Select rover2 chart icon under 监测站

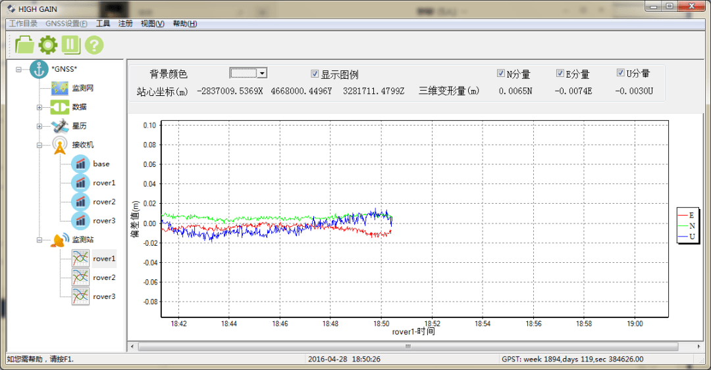tap(80, 278)
